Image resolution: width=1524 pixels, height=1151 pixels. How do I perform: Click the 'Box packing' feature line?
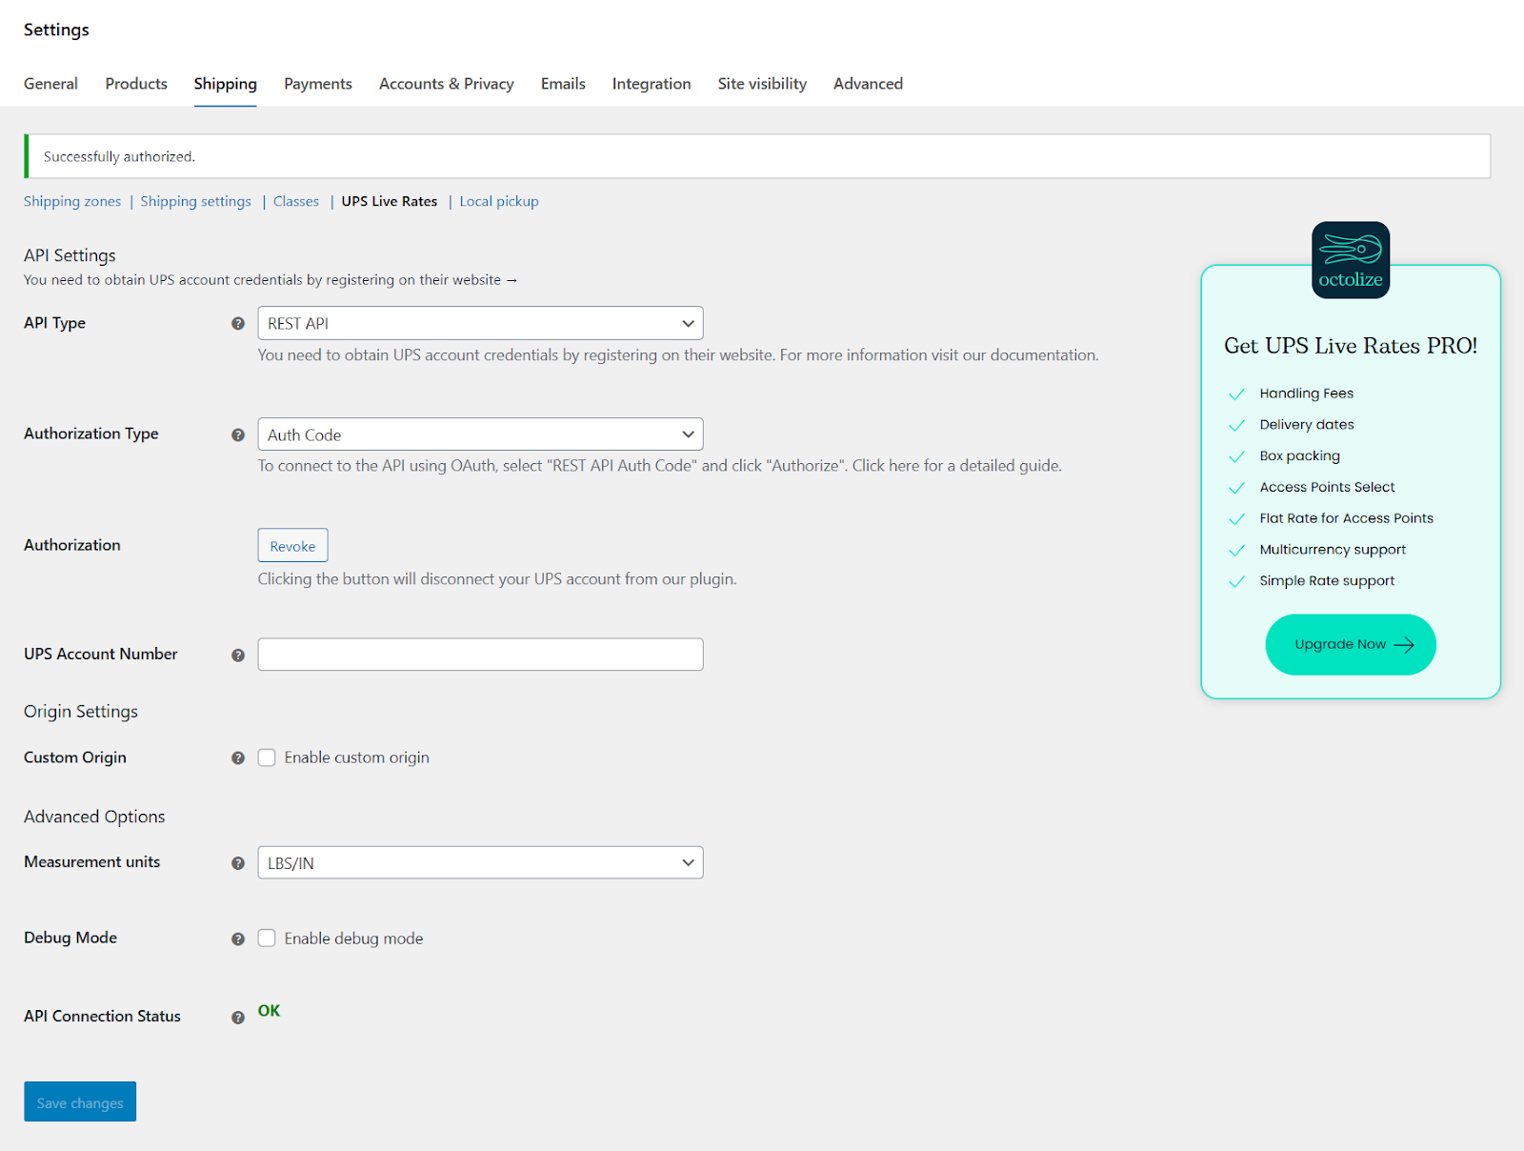coord(1299,456)
